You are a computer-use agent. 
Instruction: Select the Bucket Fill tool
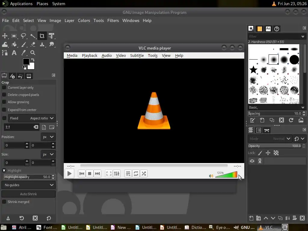14,45
